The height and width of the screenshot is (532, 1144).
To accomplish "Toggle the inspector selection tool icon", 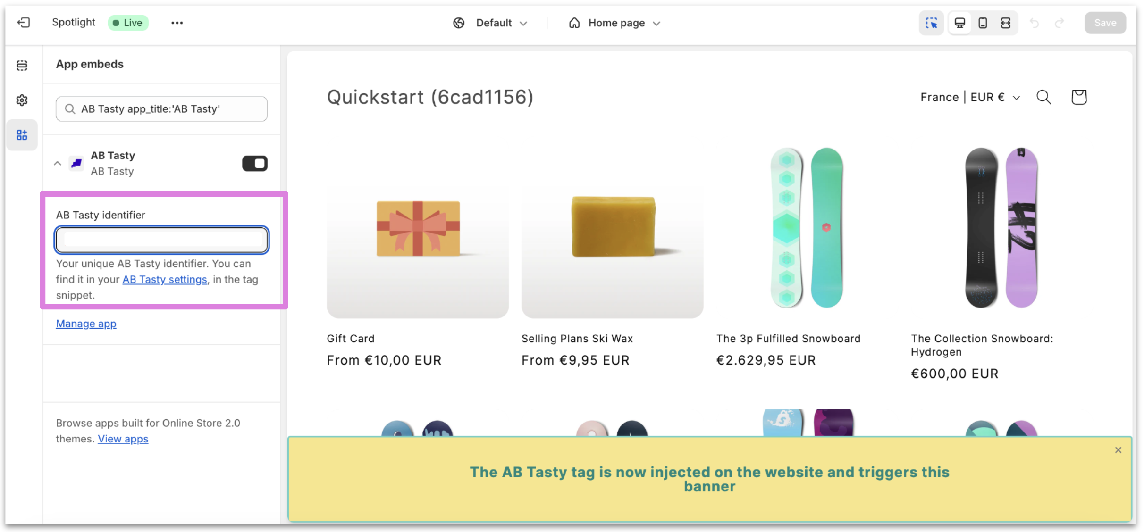I will (x=931, y=23).
